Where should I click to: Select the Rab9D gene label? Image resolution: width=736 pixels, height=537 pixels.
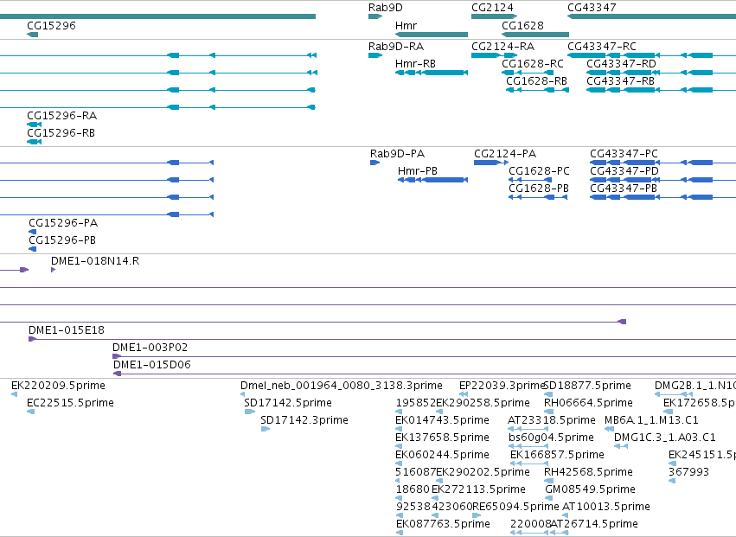point(386,8)
